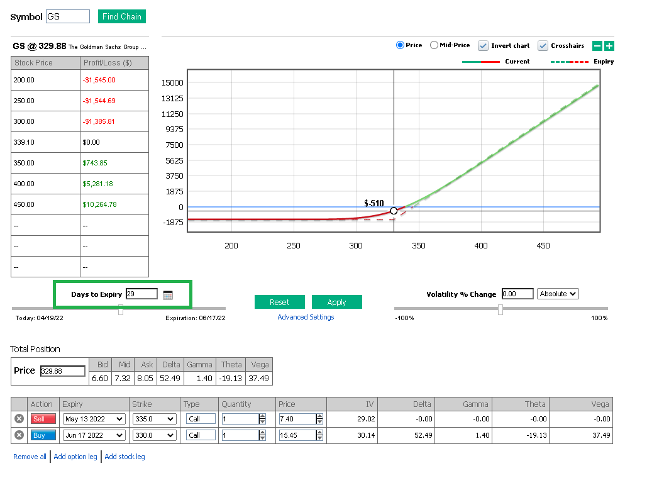Select the Price radio button

(400, 45)
